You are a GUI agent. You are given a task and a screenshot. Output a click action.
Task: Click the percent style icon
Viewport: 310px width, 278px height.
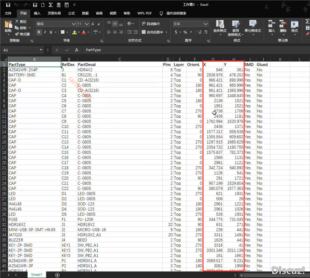[185, 32]
